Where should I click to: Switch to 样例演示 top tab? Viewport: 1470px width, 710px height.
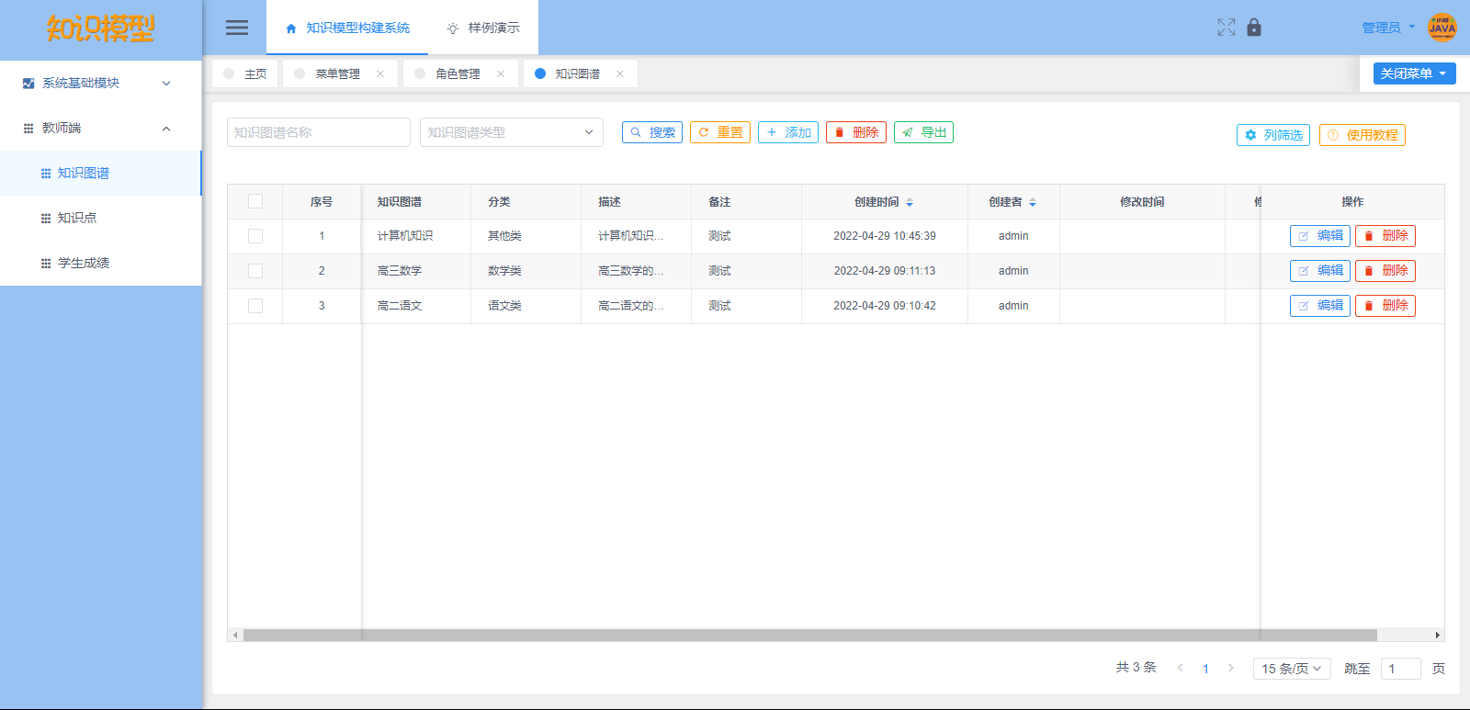pyautogui.click(x=483, y=28)
